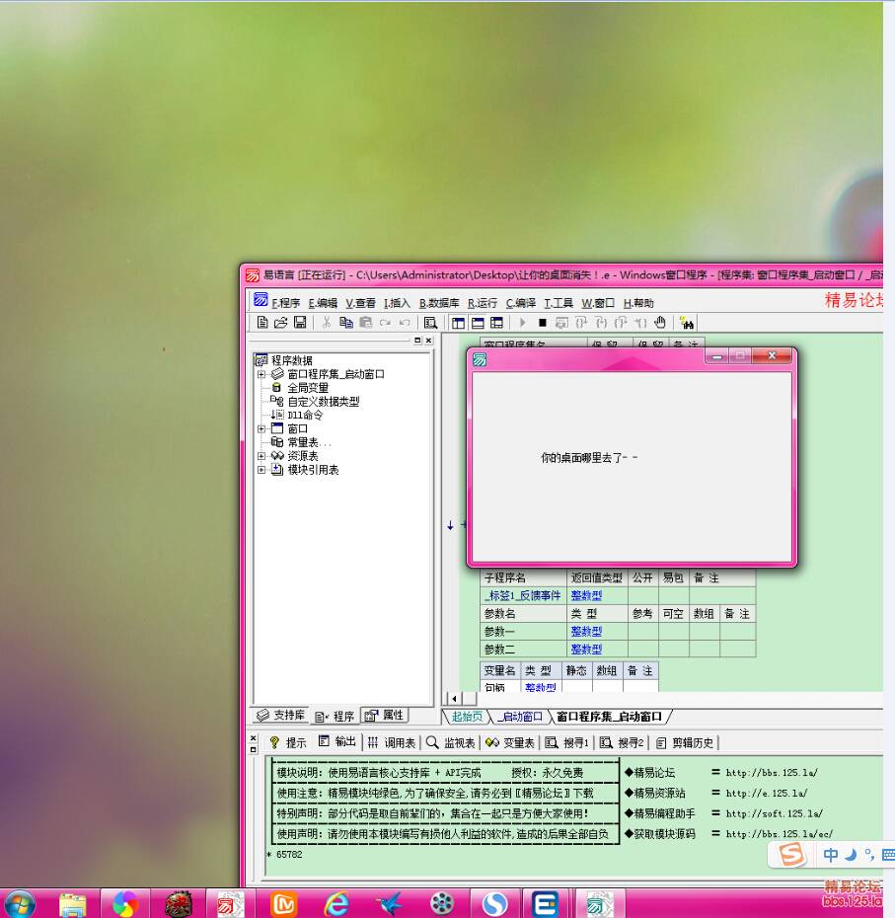This screenshot has width=895, height=918.
Task: Click the Save file toolbar icon
Action: click(300, 323)
